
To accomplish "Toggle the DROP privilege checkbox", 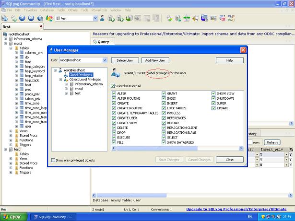I will pyautogui.click(x=114, y=133).
